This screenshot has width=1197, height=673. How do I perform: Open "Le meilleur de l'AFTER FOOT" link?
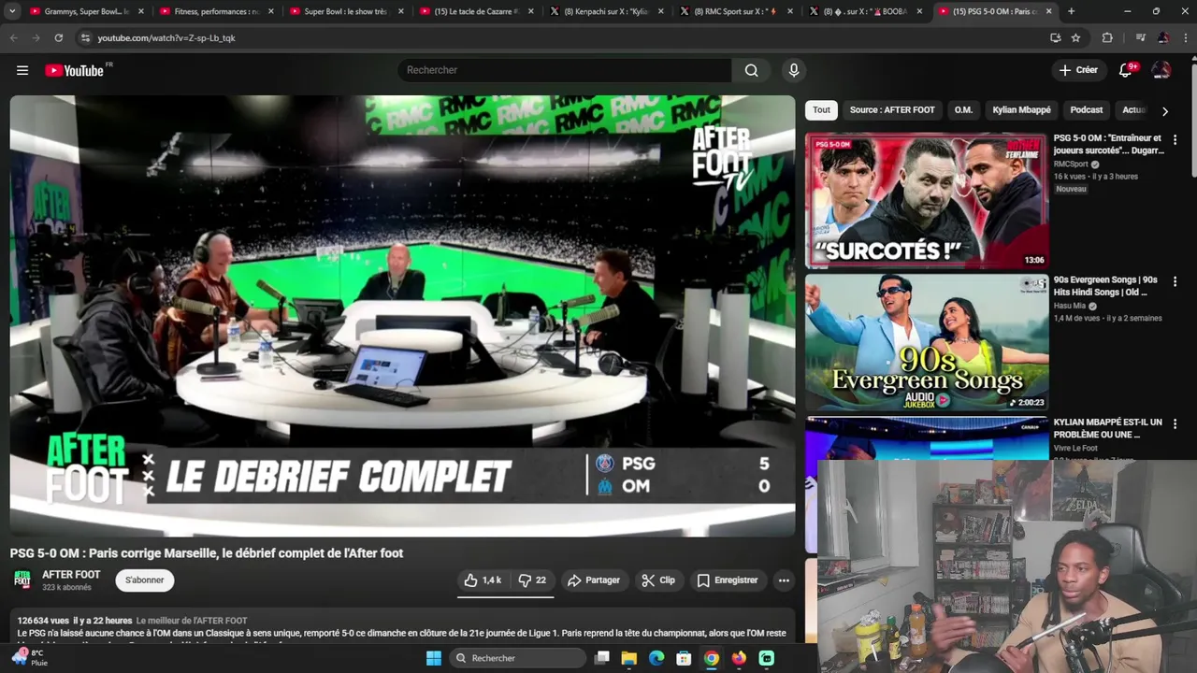192,621
